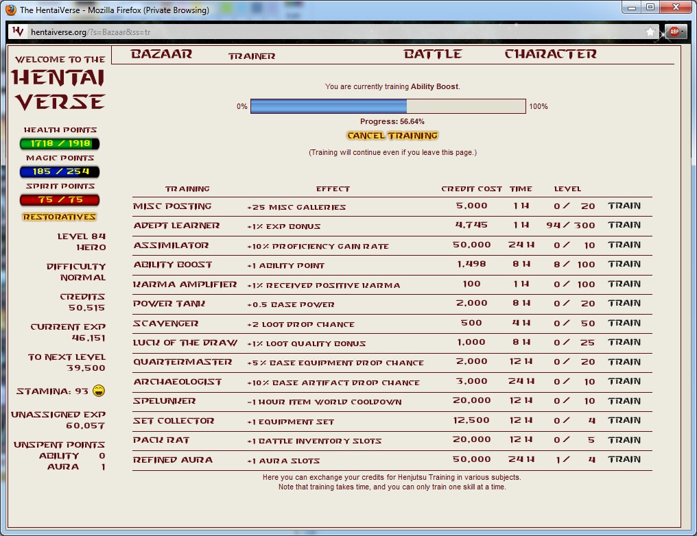Viewport: 697px width, 536px height.
Task: Click the 'Credit Cost' column header
Action: pos(471,189)
